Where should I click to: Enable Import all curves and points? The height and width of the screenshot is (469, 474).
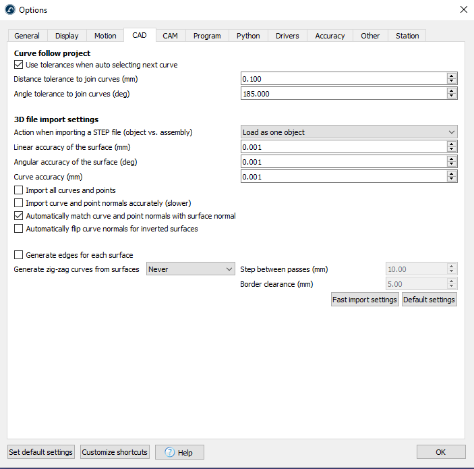pos(19,191)
